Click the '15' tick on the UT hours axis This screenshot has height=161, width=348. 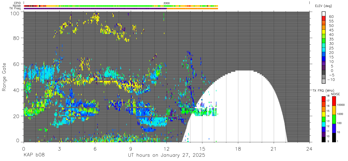[x=202, y=149]
